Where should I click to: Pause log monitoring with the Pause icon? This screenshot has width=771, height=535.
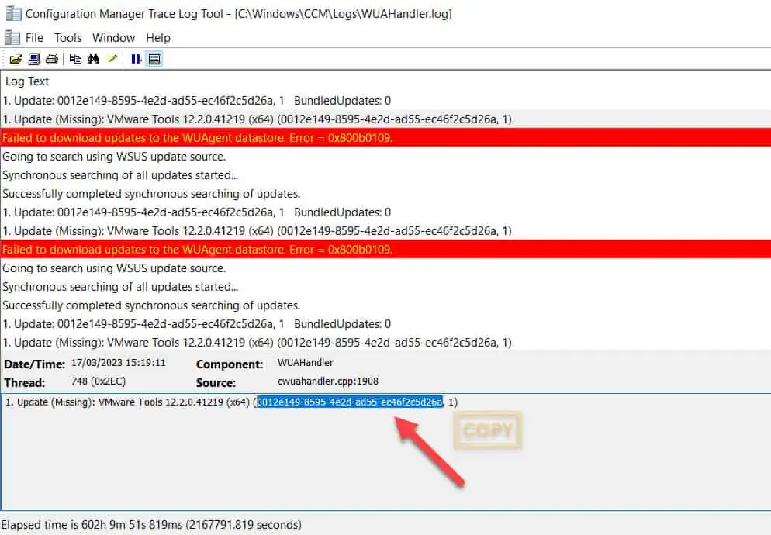click(x=137, y=60)
